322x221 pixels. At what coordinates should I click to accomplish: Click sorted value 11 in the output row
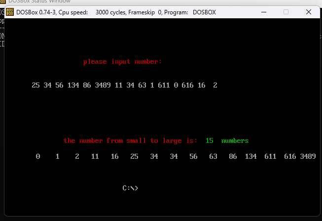coord(95,156)
